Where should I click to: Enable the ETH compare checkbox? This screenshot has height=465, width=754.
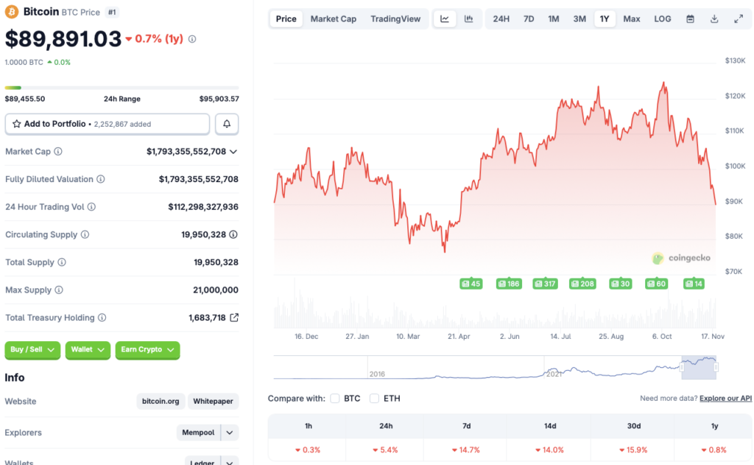click(376, 398)
